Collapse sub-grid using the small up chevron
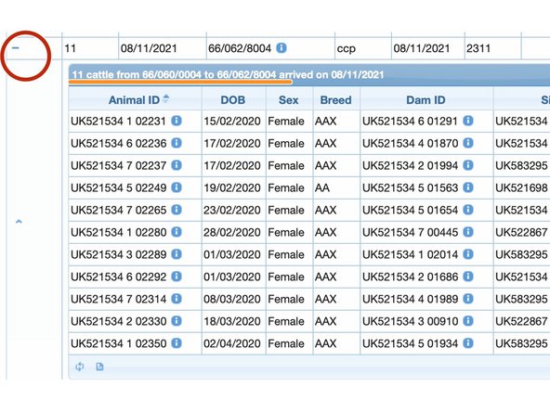Image resolution: width=550 pixels, height=412 pixels. coord(19,222)
